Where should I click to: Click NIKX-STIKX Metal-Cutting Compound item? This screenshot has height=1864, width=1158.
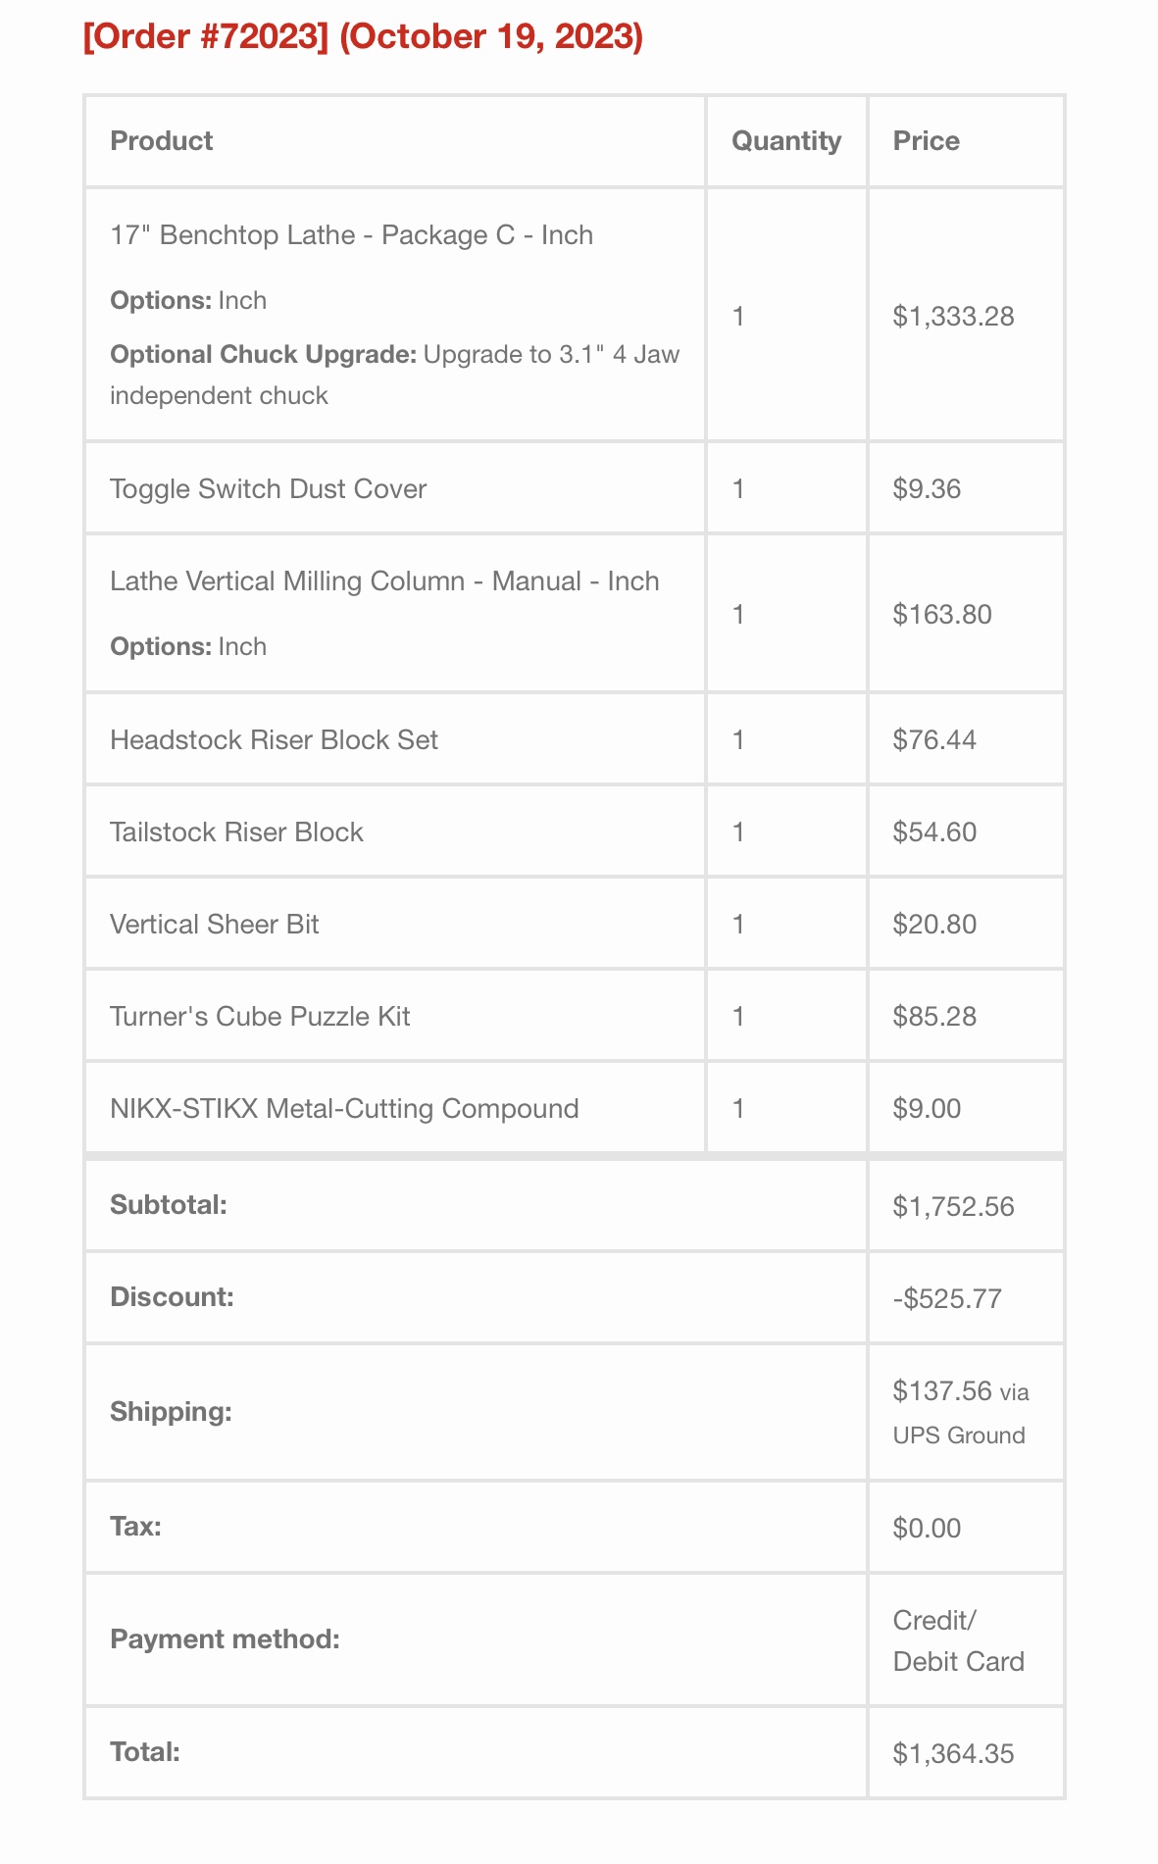click(x=344, y=1108)
